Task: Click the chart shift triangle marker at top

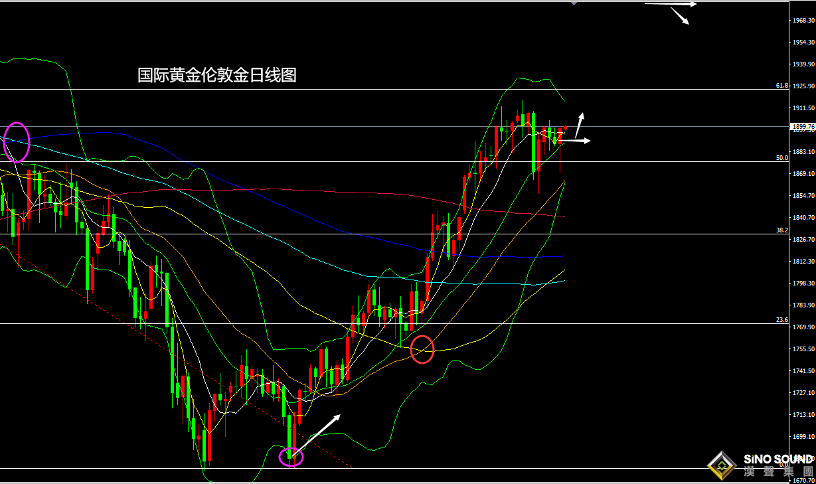Action: pyautogui.click(x=574, y=3)
